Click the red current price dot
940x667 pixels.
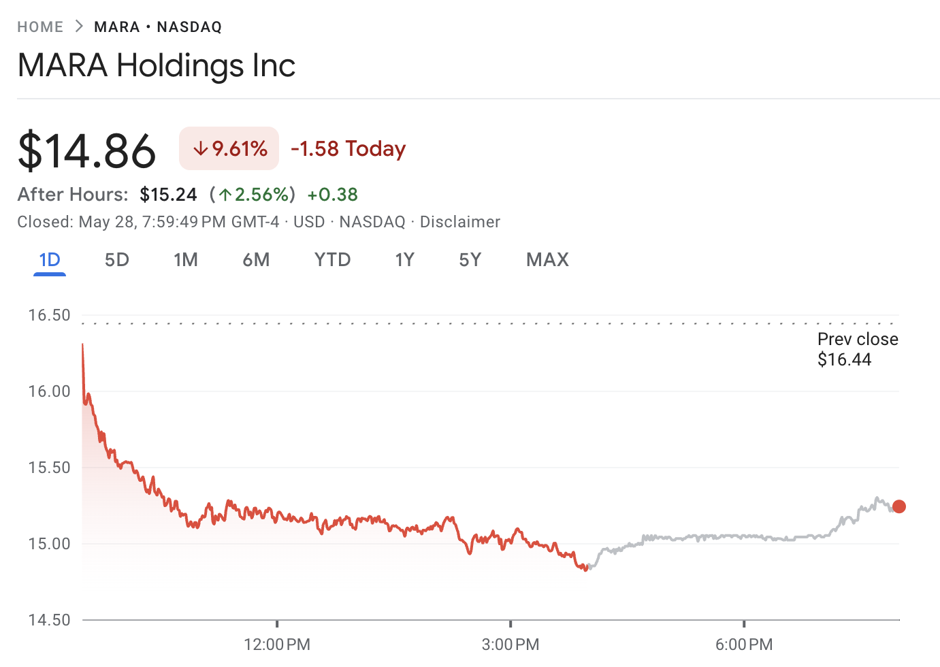pyautogui.click(x=898, y=506)
